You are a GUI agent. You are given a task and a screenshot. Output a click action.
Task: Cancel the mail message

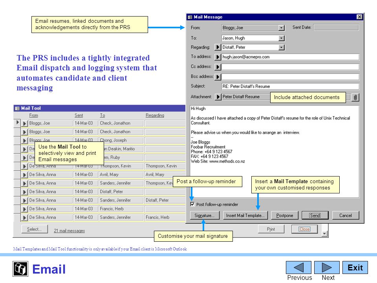pyautogui.click(x=346, y=215)
